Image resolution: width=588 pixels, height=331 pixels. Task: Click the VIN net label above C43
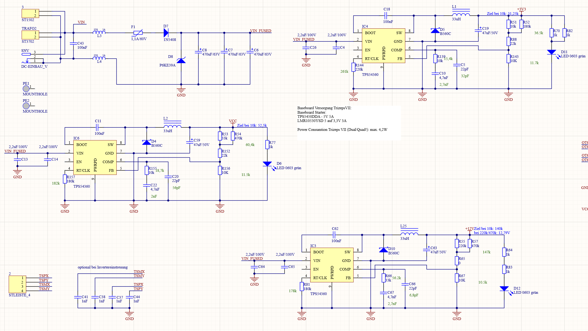pos(81,22)
